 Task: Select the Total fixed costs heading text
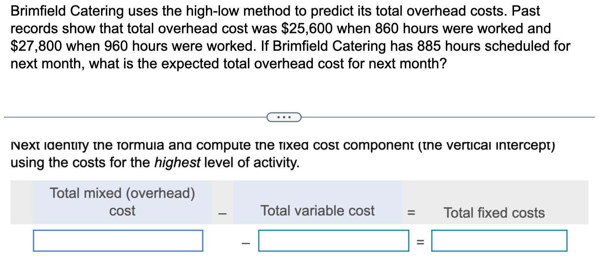(x=494, y=213)
